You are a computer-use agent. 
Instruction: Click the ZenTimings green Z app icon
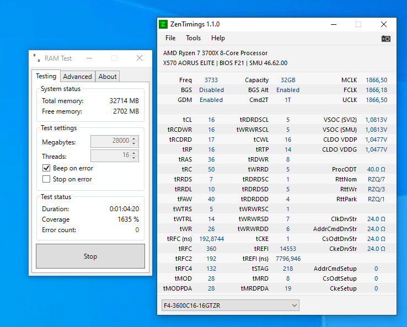pos(163,24)
